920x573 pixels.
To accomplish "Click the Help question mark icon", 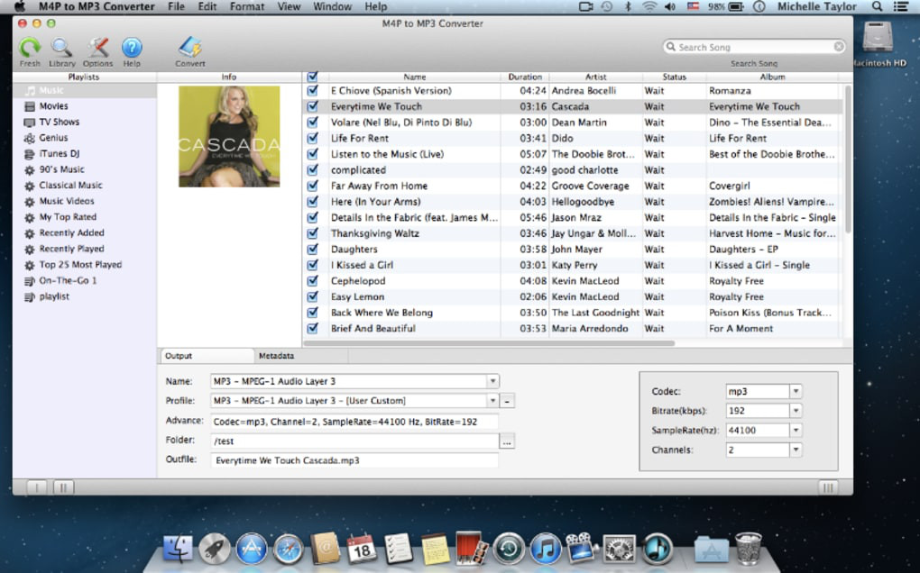I will tap(132, 48).
